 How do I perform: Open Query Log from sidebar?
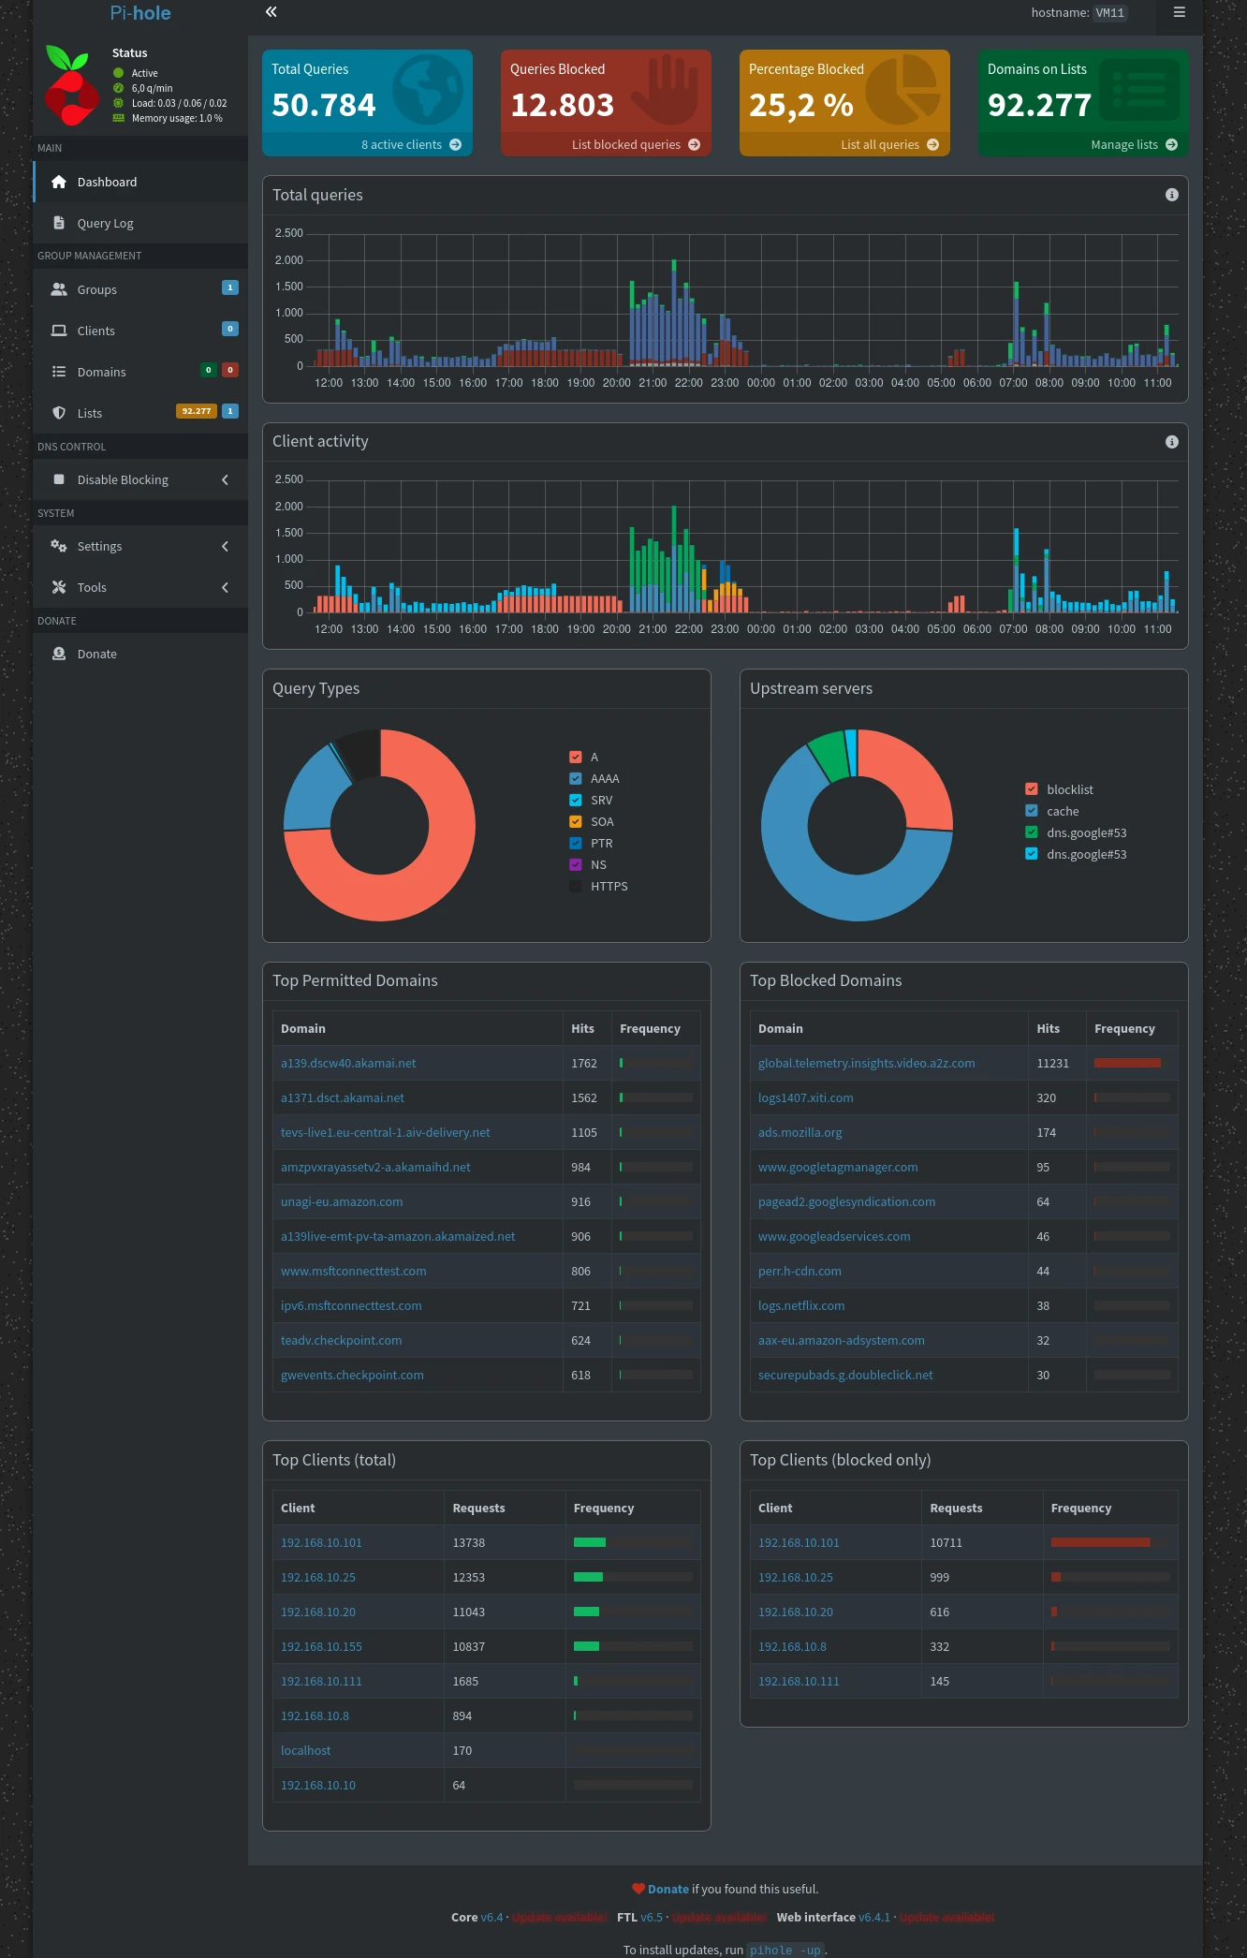(105, 224)
